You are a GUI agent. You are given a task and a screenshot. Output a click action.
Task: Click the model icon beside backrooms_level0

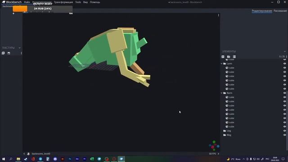[x=28, y=154]
